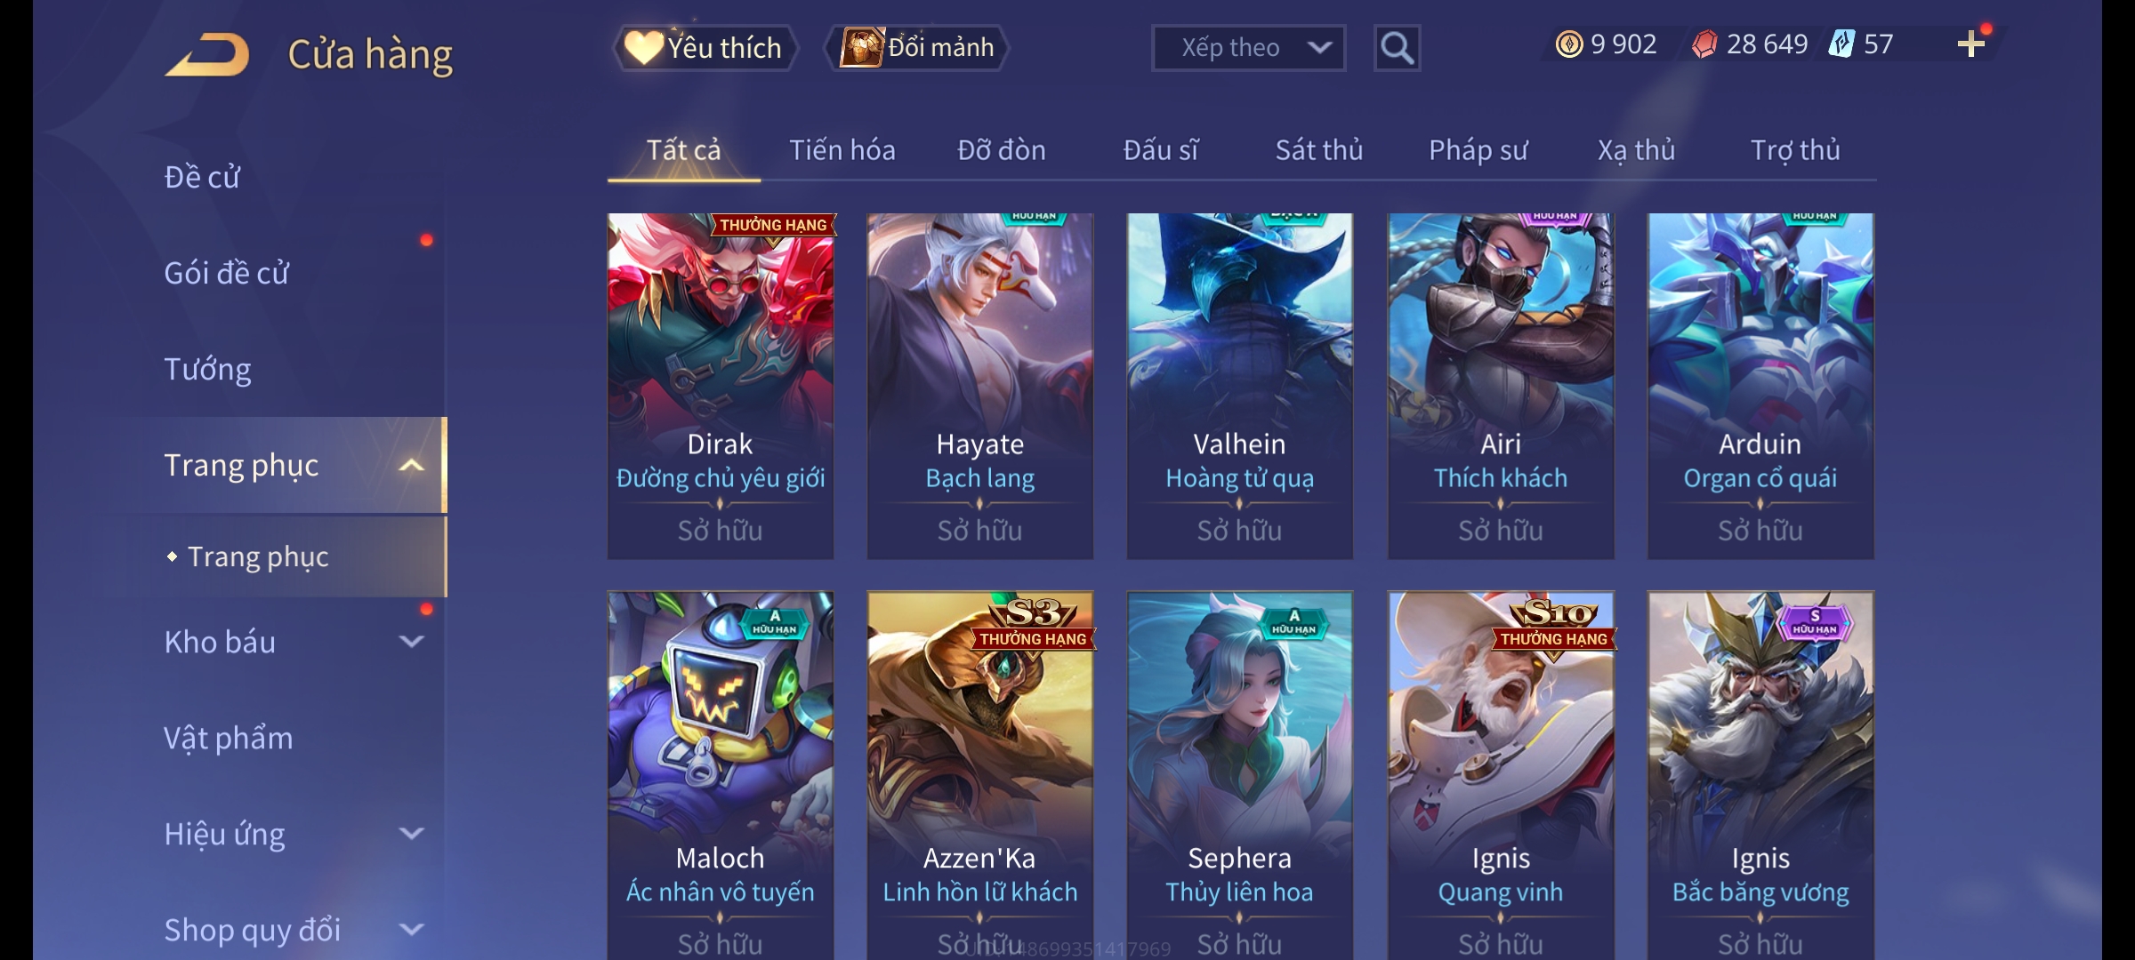
Task: Open Yêu thích heart favorites
Action: [x=705, y=48]
